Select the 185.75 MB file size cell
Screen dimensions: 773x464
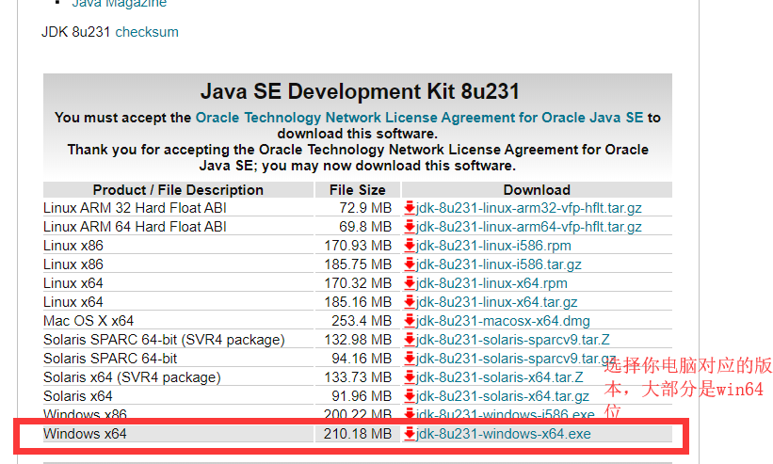click(x=358, y=264)
